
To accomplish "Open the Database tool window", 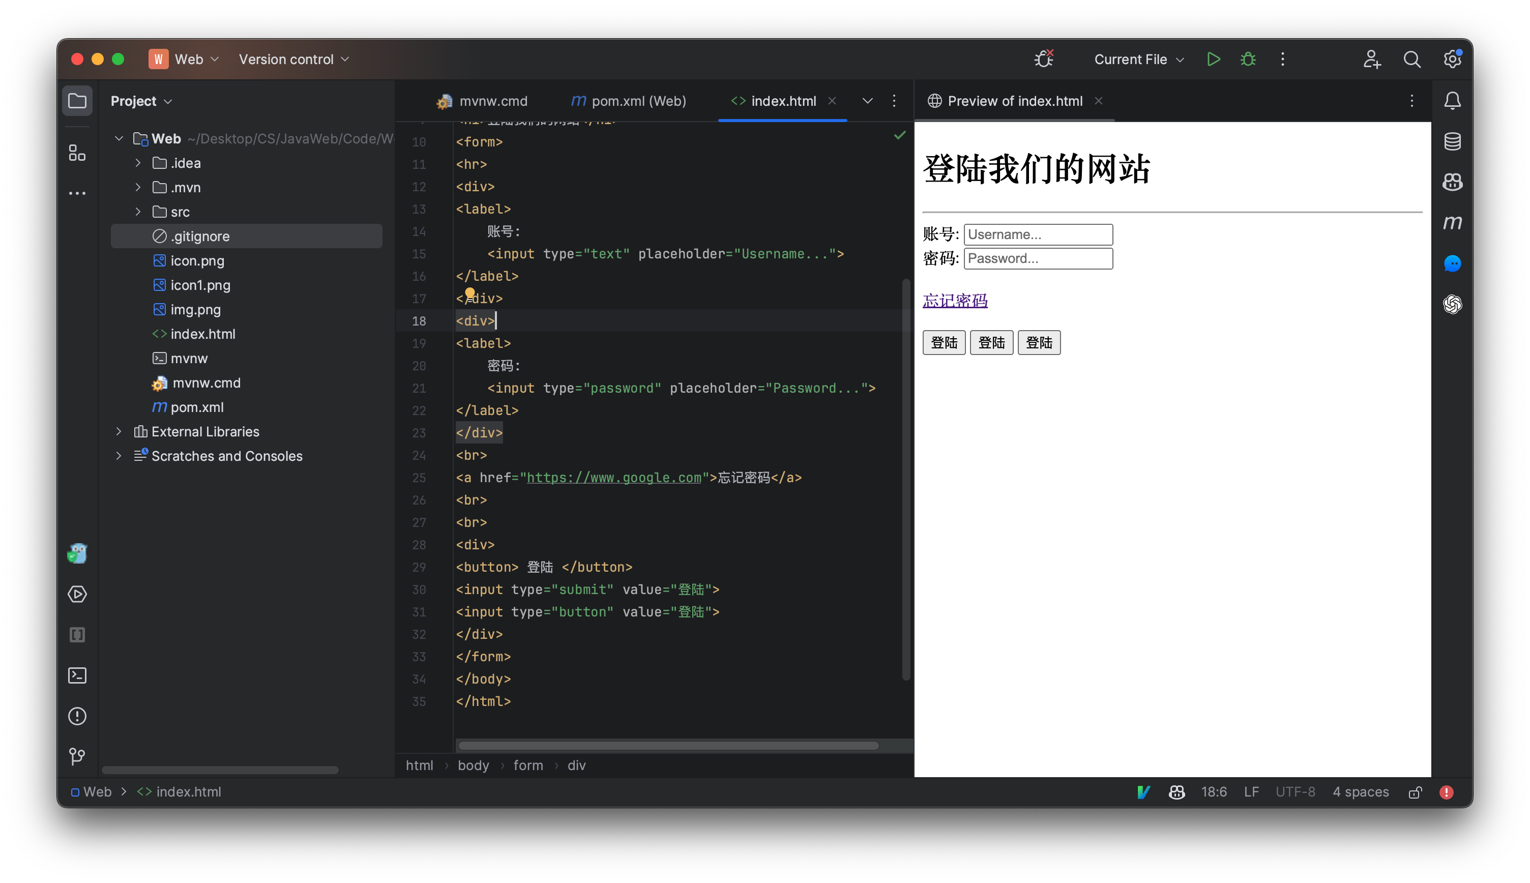I will [x=1452, y=141].
